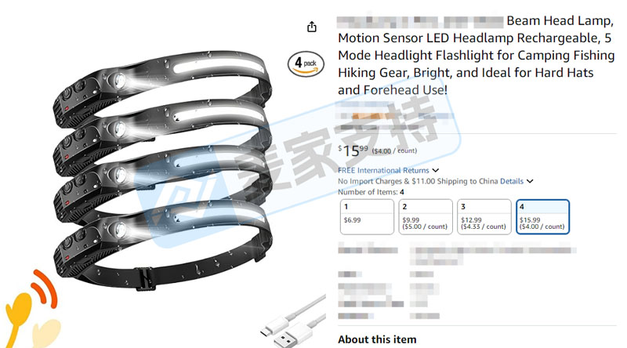Click the $15.99 price display
Image resolution: width=627 pixels, height=348 pixels.
pyautogui.click(x=353, y=150)
